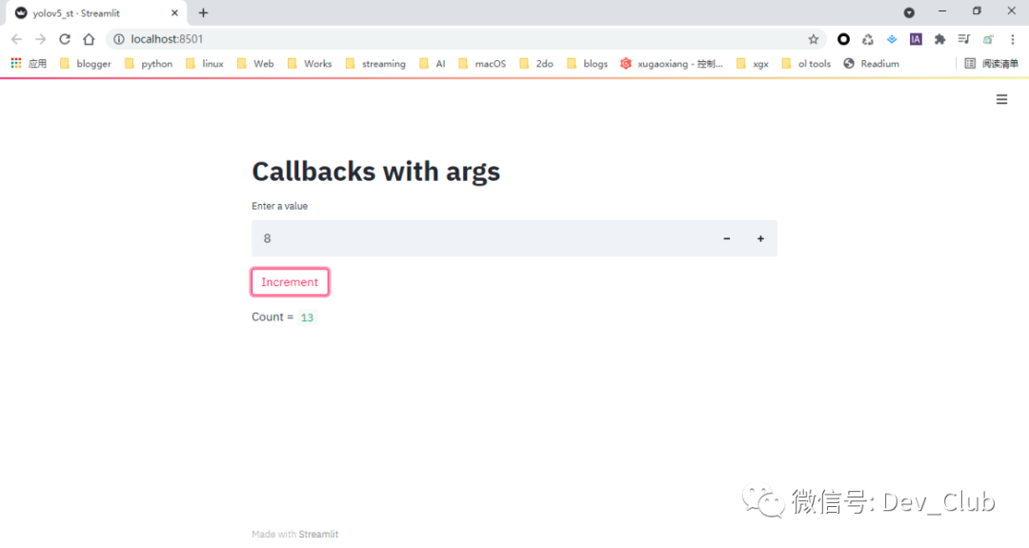Expand the streaming bookmarks folder
This screenshot has height=548, width=1029.
[375, 64]
